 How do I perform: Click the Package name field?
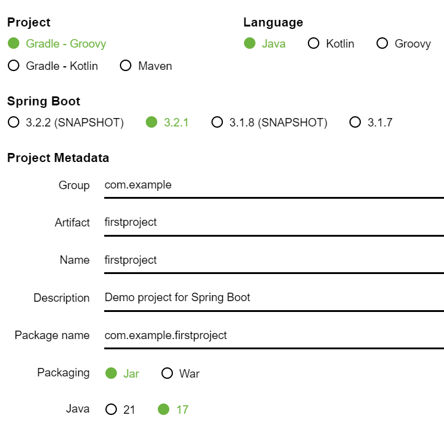[274, 335]
